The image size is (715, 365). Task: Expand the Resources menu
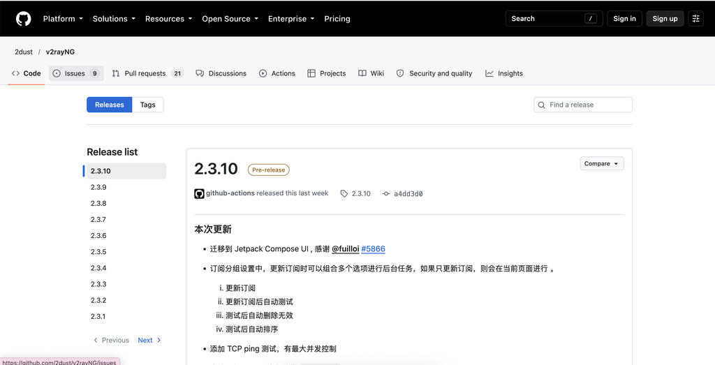[169, 19]
